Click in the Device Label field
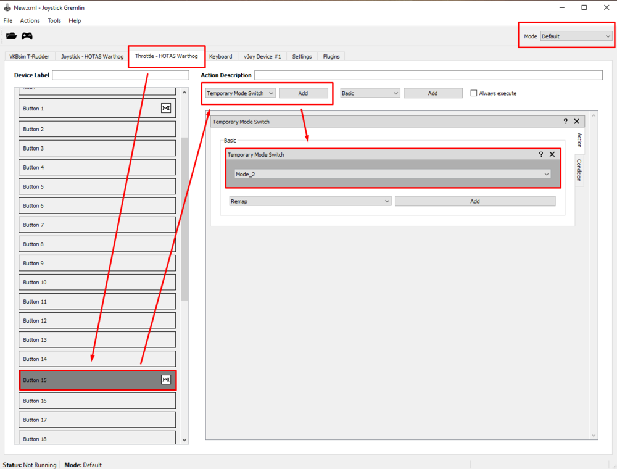This screenshot has height=469, width=617. point(120,75)
